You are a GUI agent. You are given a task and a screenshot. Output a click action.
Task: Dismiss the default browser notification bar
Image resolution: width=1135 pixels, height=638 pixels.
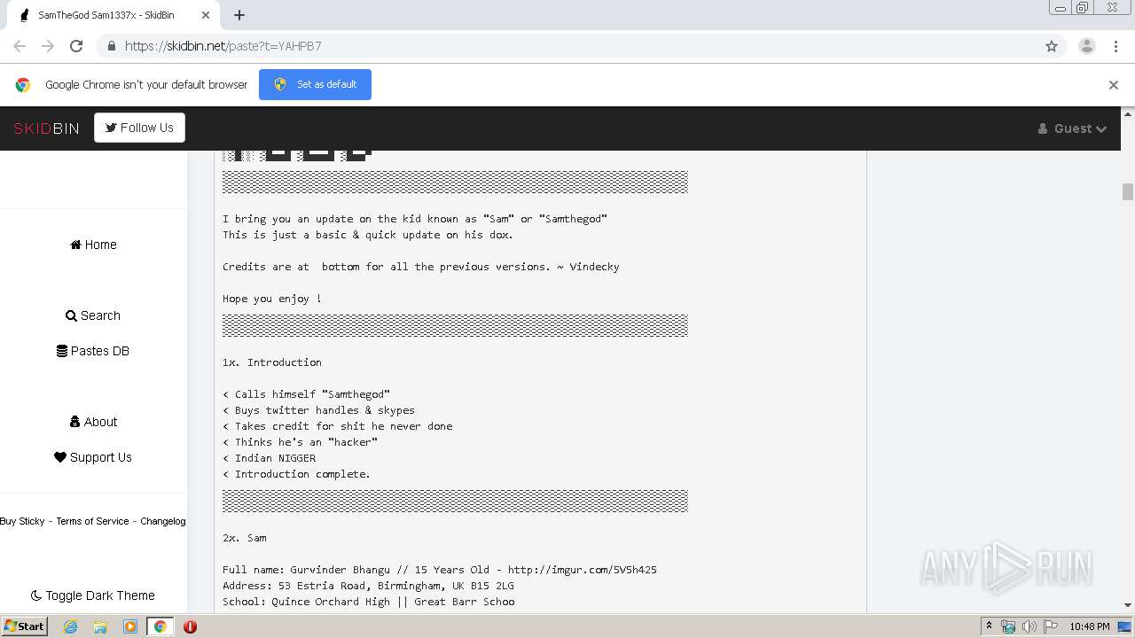pos(1114,85)
